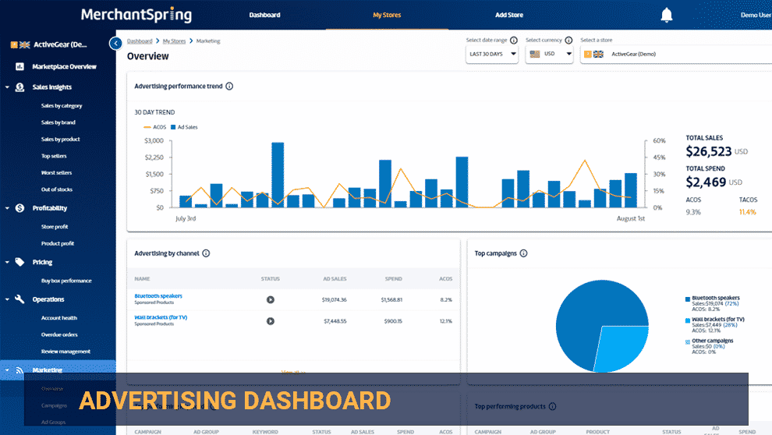Viewport: 772px width, 435px height.
Task: Click the 11.4% TACOS value
Action: (747, 212)
